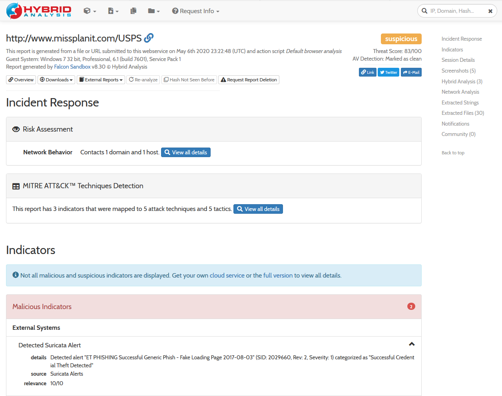Go to Notifications in sidebar
The image size is (502, 396).
(455, 124)
